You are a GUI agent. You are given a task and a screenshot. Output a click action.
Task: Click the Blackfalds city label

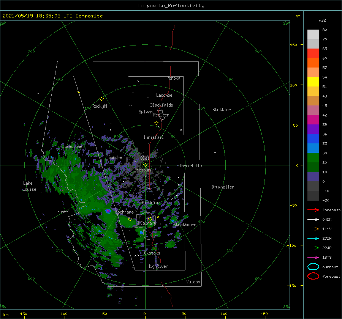pyautogui.click(x=161, y=105)
